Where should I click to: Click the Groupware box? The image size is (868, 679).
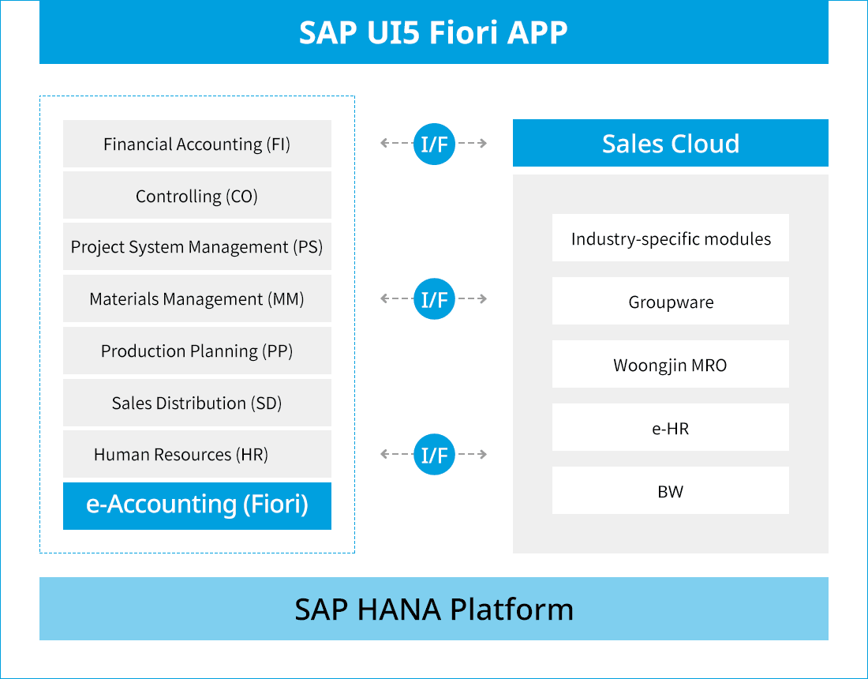pos(671,302)
